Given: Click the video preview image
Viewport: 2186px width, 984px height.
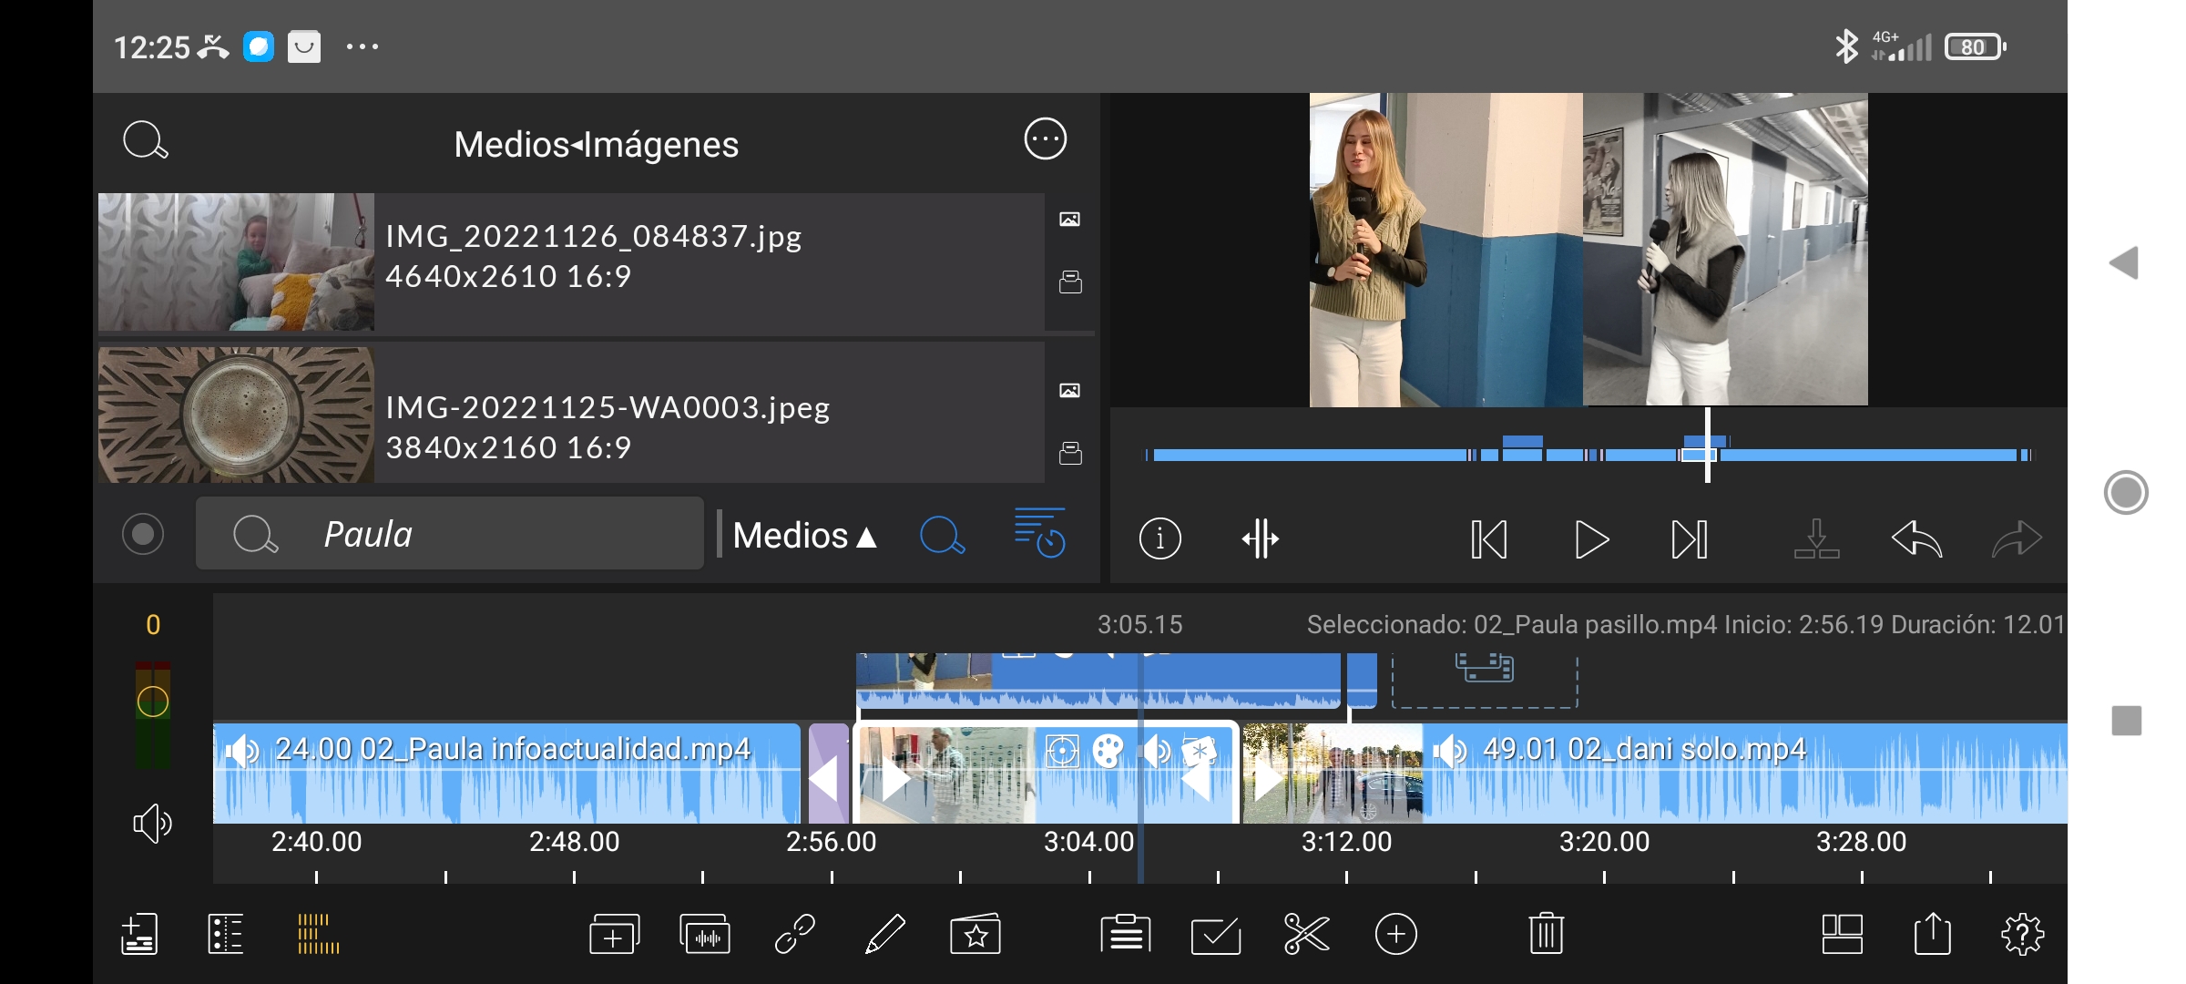Looking at the screenshot, I should tap(1588, 250).
